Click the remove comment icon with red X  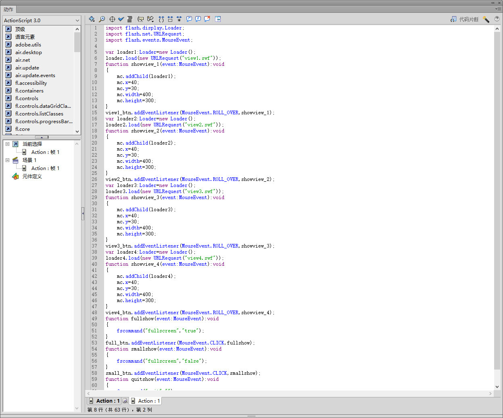point(207,19)
